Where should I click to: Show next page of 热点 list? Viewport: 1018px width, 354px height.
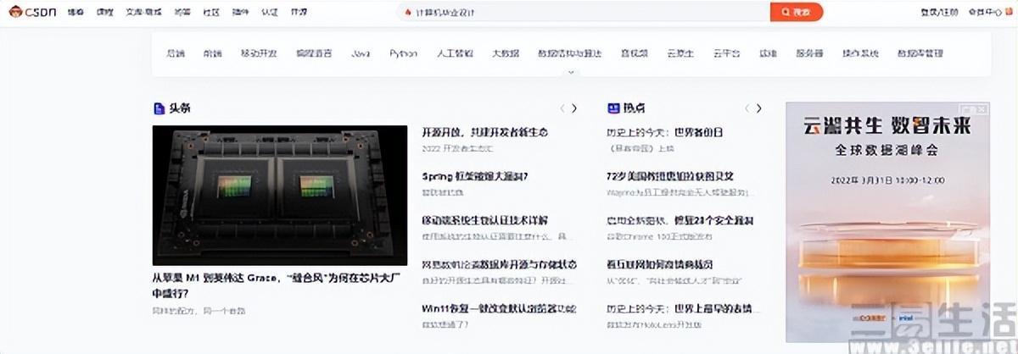(758, 108)
